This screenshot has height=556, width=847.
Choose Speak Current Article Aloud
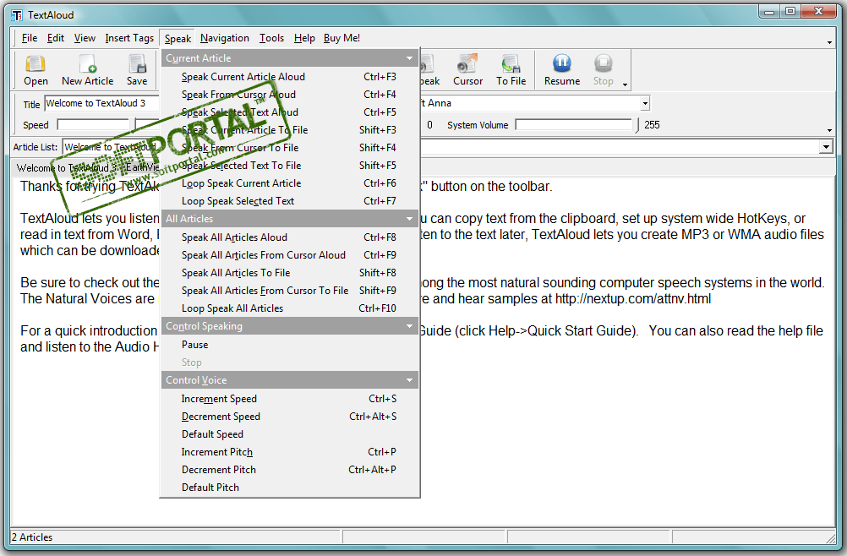point(290,77)
